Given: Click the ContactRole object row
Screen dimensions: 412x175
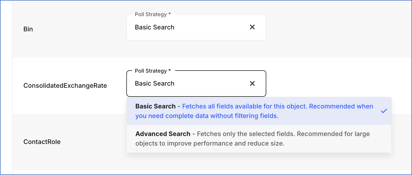Looking at the screenshot, I should coord(42,142).
